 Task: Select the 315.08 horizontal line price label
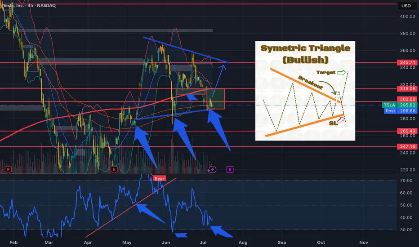407,88
